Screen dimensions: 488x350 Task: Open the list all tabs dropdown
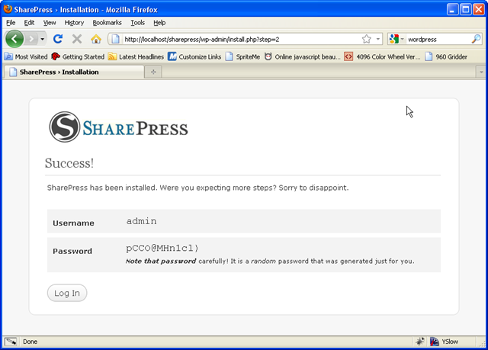[481, 72]
